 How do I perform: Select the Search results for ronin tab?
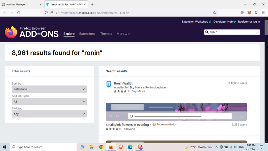pyautogui.click(x=66, y=5)
